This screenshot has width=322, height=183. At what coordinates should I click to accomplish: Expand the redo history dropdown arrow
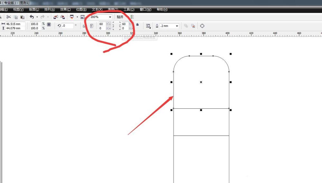click(48, 17)
